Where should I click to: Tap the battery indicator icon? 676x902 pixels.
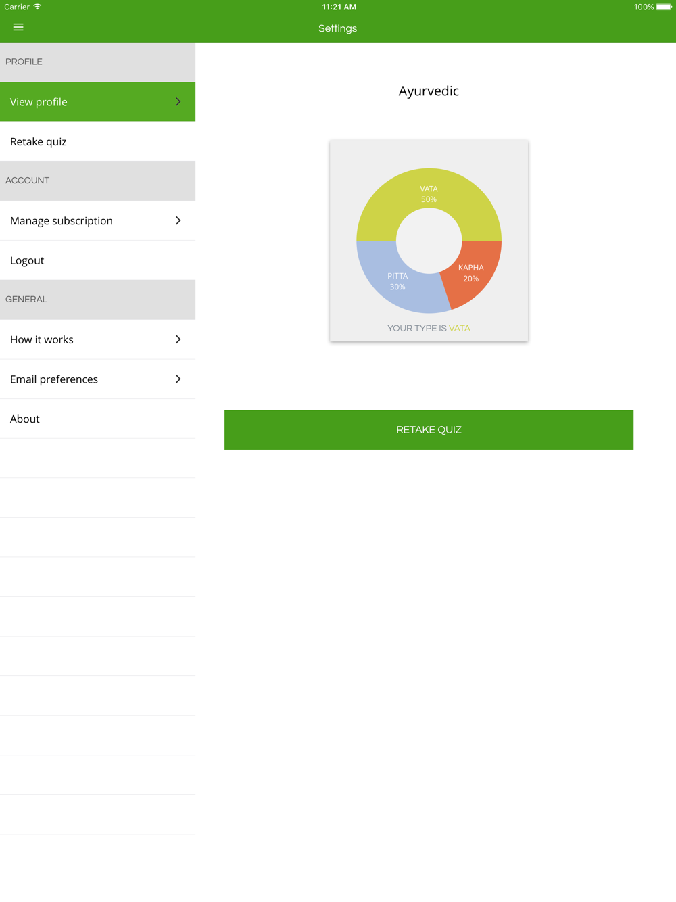(x=663, y=7)
